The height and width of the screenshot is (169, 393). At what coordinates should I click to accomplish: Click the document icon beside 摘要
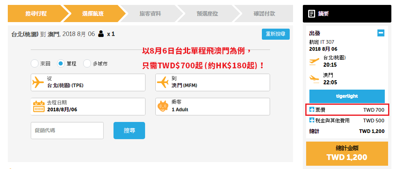point(311,14)
